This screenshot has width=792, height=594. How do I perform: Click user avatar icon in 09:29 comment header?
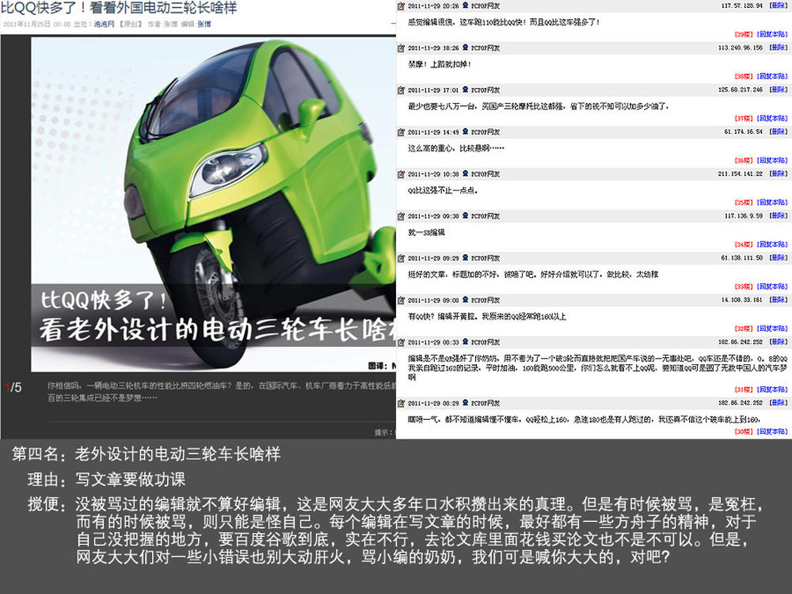pos(465,257)
